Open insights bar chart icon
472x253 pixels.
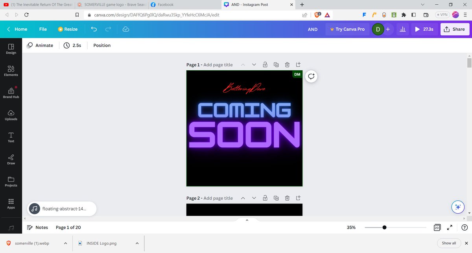pos(402,29)
